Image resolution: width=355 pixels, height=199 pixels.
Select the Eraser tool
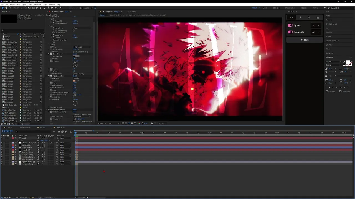52,8
